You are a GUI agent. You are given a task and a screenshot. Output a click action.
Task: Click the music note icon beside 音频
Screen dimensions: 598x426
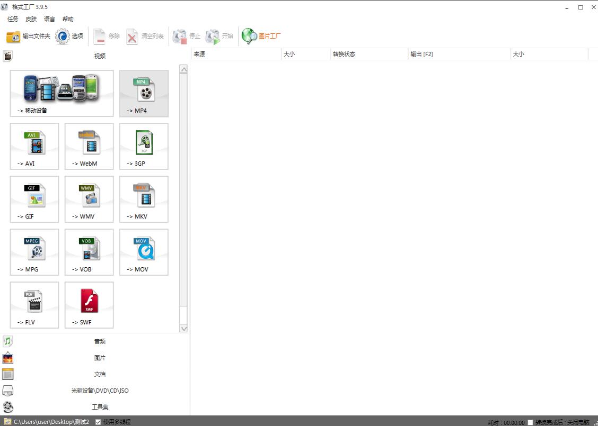7,341
